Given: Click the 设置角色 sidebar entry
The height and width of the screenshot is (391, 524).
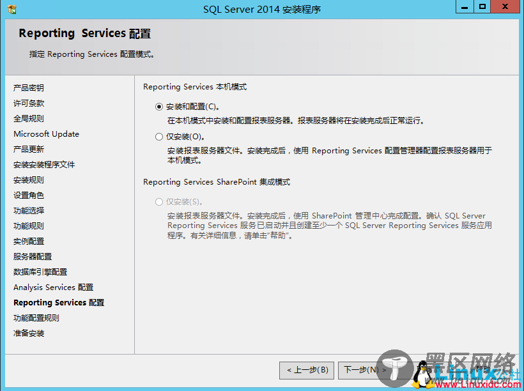Looking at the screenshot, I should pyautogui.click(x=29, y=195).
